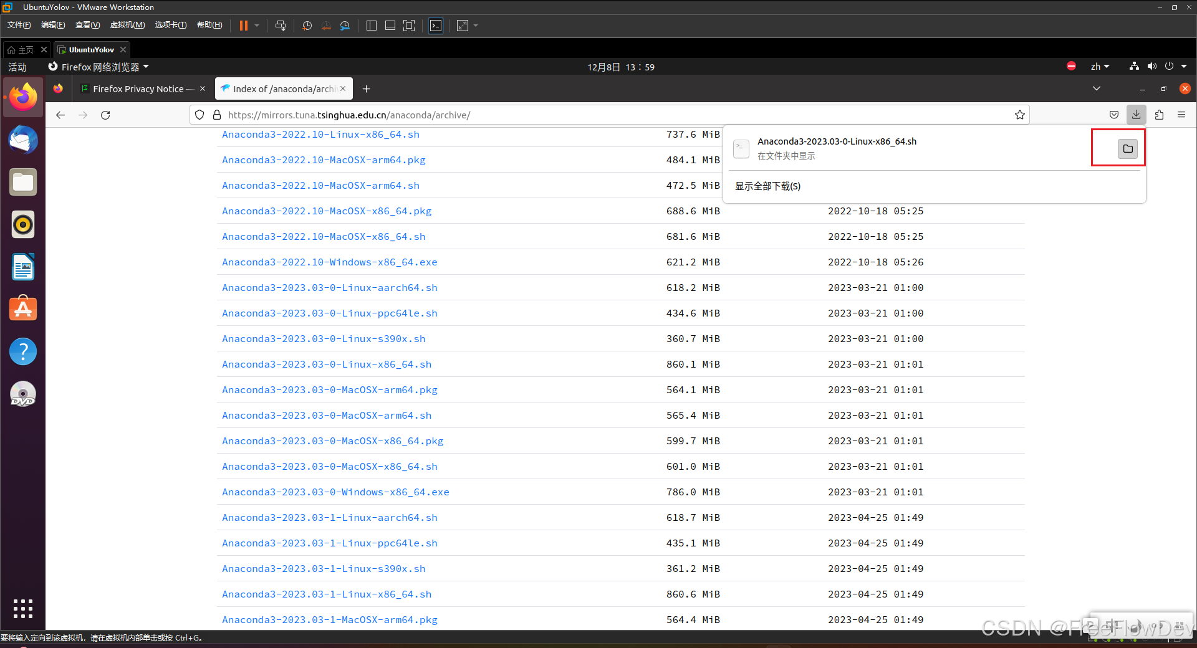The width and height of the screenshot is (1197, 648).
Task: Click the Files icon in the dock
Action: coord(22,182)
